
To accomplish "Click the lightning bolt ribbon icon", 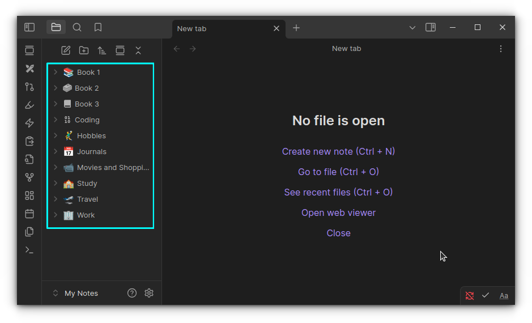I will click(29, 123).
